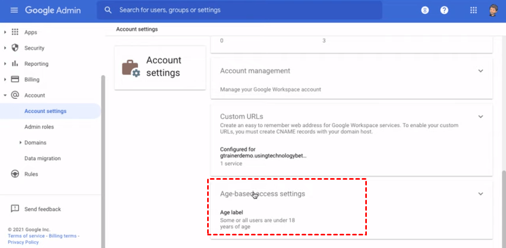
Task: Open Security in the sidebar
Action: 34,48
